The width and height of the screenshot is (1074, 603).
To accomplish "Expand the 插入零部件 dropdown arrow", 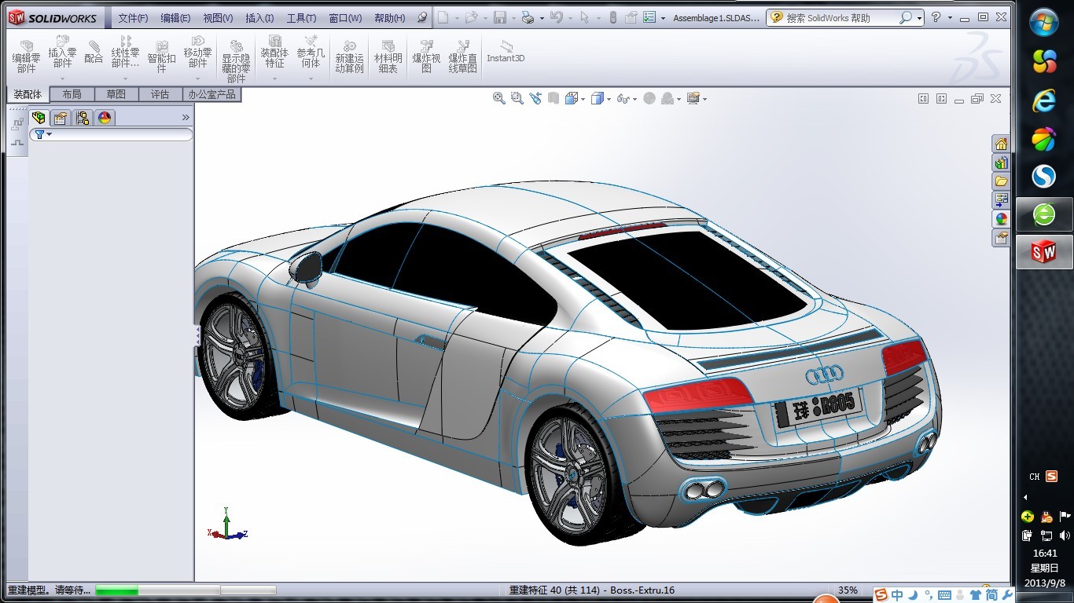I will click(62, 79).
